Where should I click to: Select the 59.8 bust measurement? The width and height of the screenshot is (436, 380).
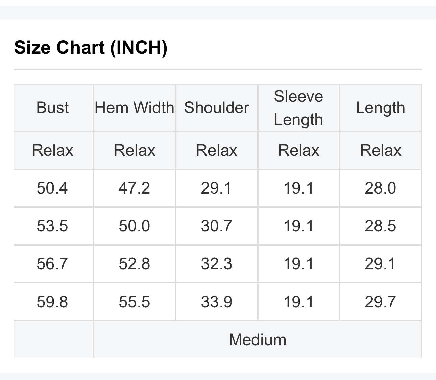[52, 302]
